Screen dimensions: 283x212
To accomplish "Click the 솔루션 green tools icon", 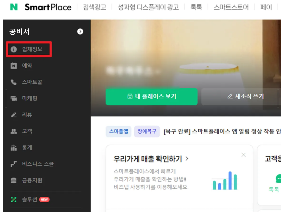I will pos(14,199).
